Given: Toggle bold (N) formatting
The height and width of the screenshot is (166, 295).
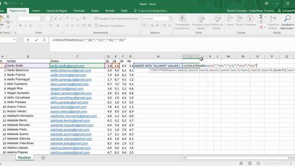Looking at the screenshot, I should point(20,26).
